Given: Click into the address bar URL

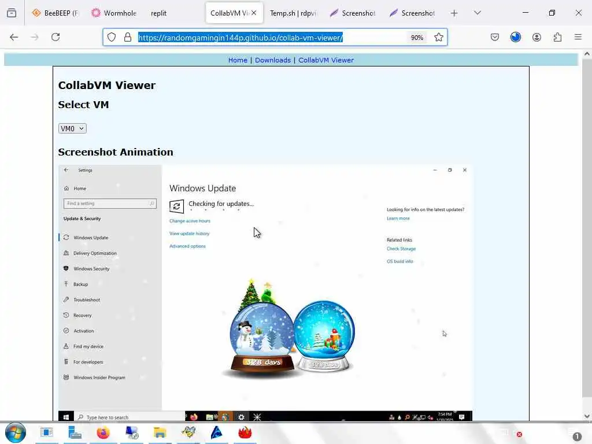Looking at the screenshot, I should (x=240, y=38).
